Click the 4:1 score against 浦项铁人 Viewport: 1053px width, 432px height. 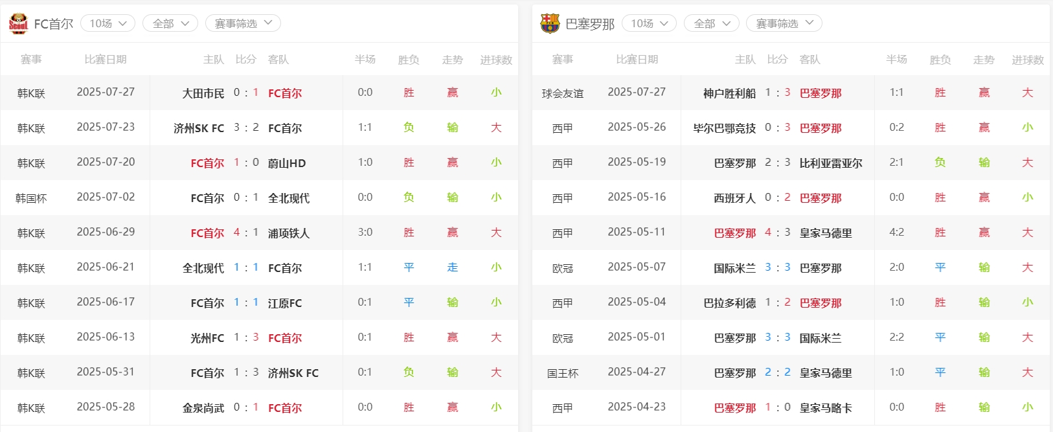click(246, 233)
